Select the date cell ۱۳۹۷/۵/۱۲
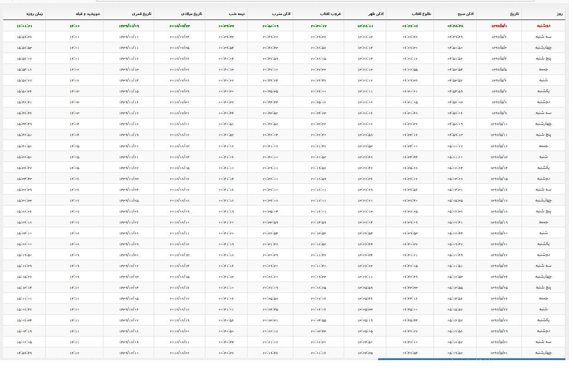 pyautogui.click(x=499, y=146)
